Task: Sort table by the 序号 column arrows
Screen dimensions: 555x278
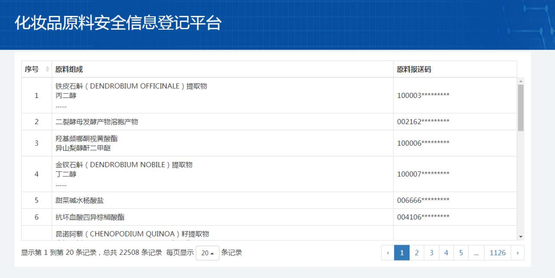Action: click(47, 69)
